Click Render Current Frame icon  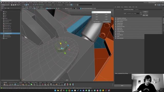69,5
